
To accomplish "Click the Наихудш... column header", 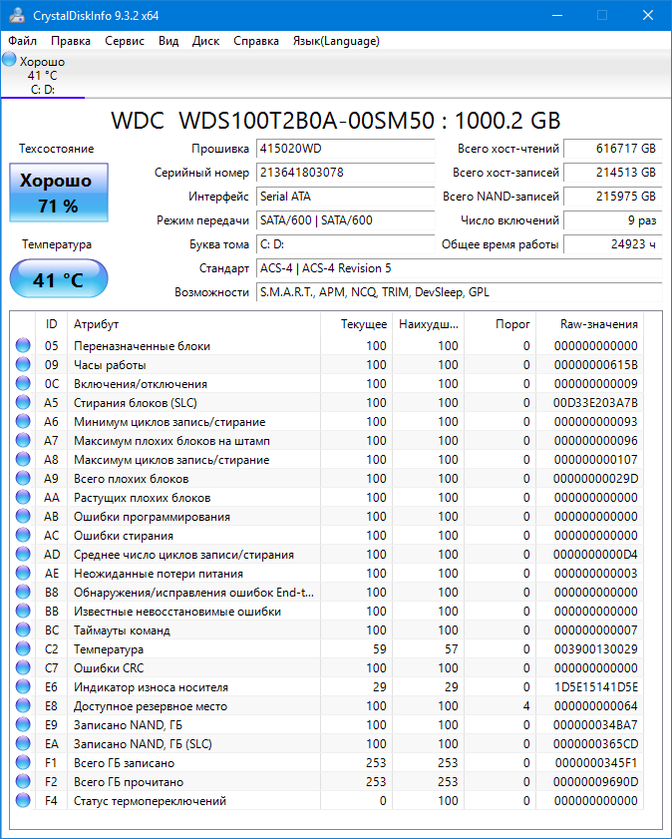I will 428,323.
